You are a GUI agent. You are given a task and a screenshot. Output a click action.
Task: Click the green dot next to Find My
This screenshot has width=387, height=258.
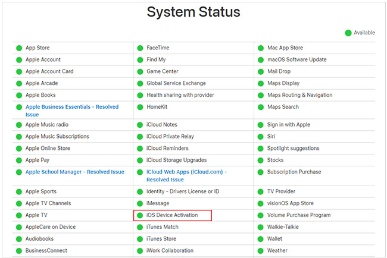tap(140, 60)
